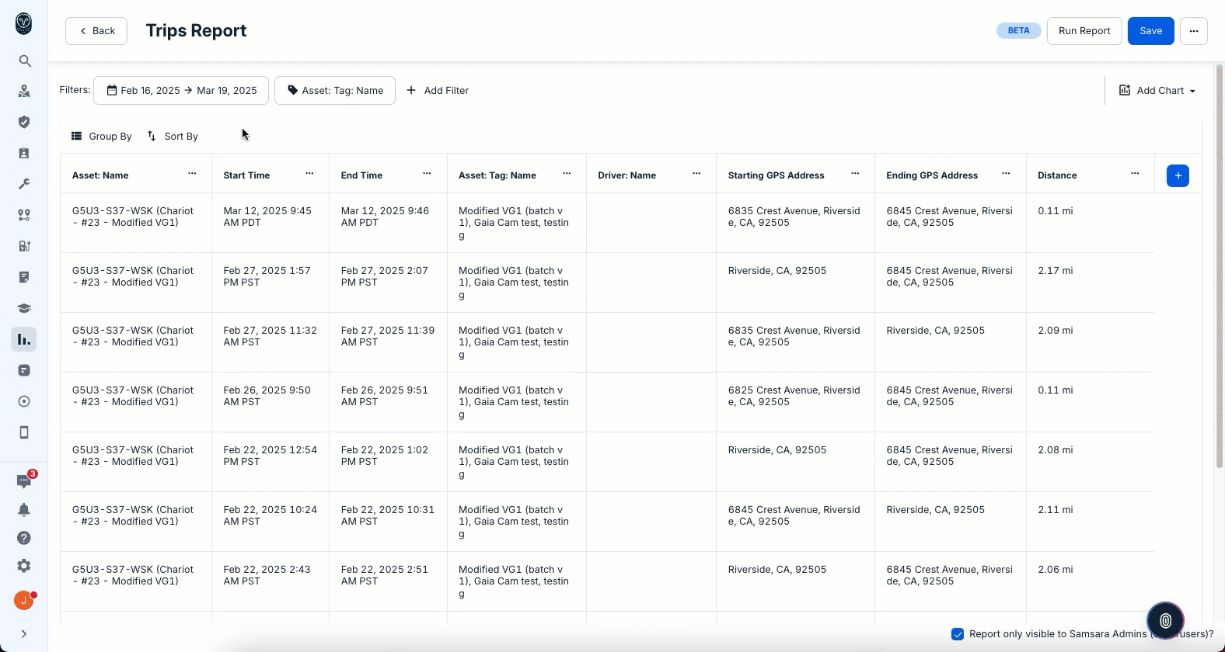Open the Maintenance wrench sidebar icon
The height and width of the screenshot is (652, 1225).
point(24,184)
